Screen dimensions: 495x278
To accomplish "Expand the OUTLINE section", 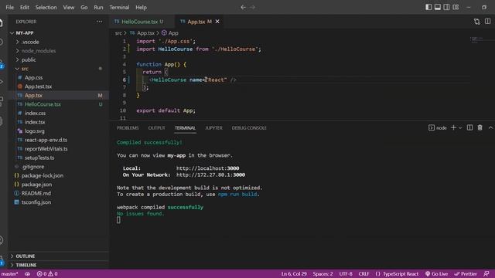I will pos(59,256).
